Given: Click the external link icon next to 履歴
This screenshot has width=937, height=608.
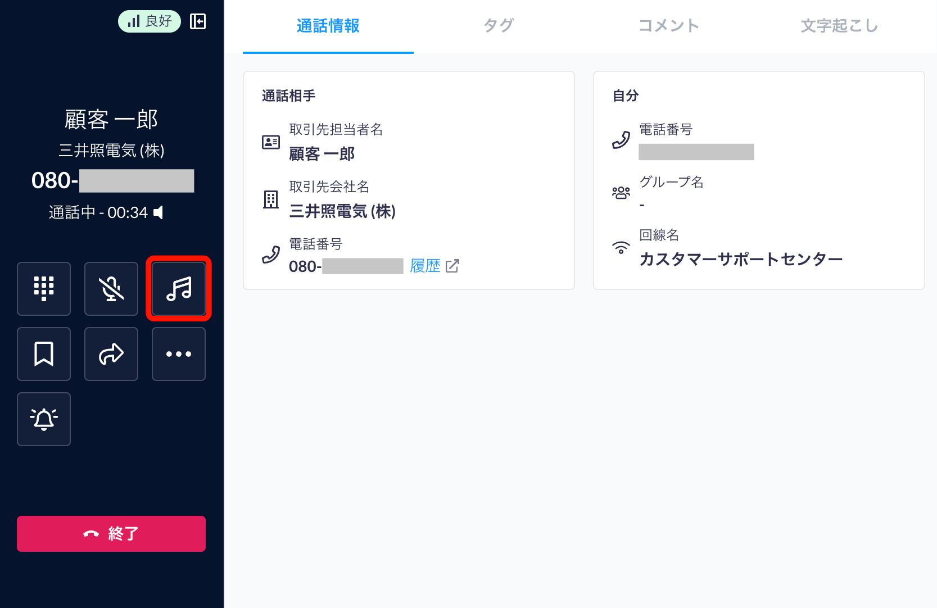Looking at the screenshot, I should [452, 266].
